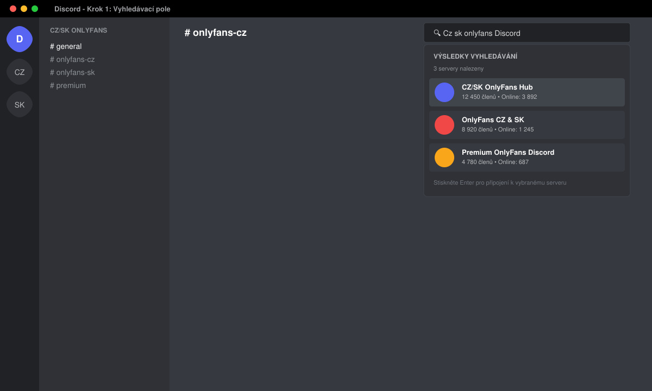Click the red OnlyFans CZ & SK avatar

[x=444, y=125]
